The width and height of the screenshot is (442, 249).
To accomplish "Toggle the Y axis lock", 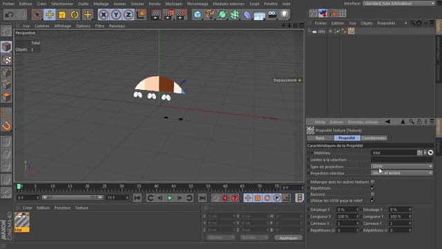I will coord(116,15).
